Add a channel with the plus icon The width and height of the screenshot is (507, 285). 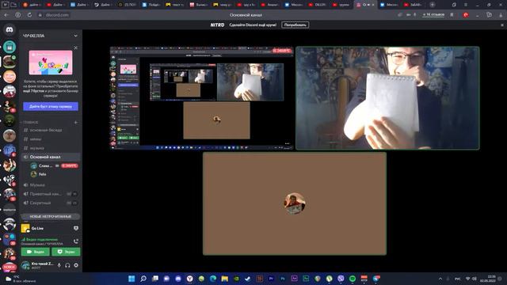[76, 123]
